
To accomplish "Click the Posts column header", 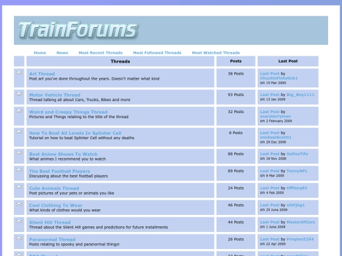I will [236, 61].
